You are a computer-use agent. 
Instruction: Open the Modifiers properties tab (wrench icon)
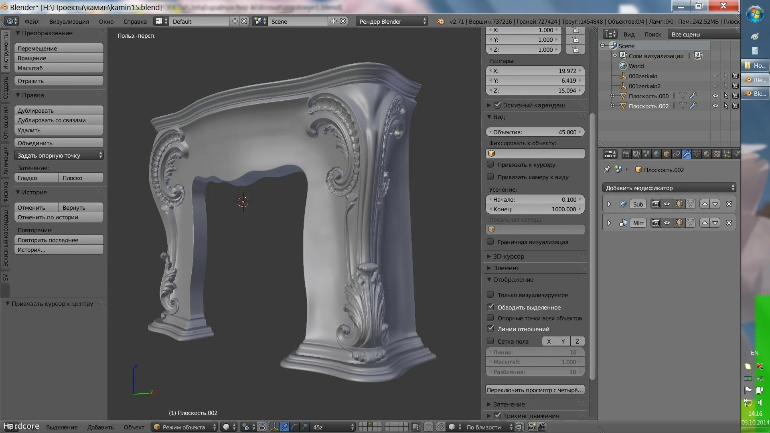point(687,154)
